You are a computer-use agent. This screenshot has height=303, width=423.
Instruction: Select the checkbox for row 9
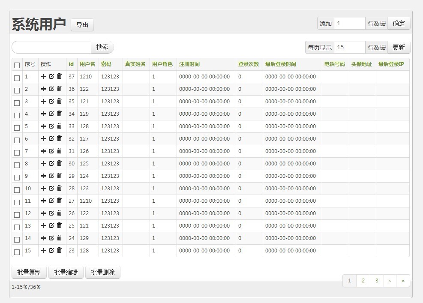(x=17, y=177)
